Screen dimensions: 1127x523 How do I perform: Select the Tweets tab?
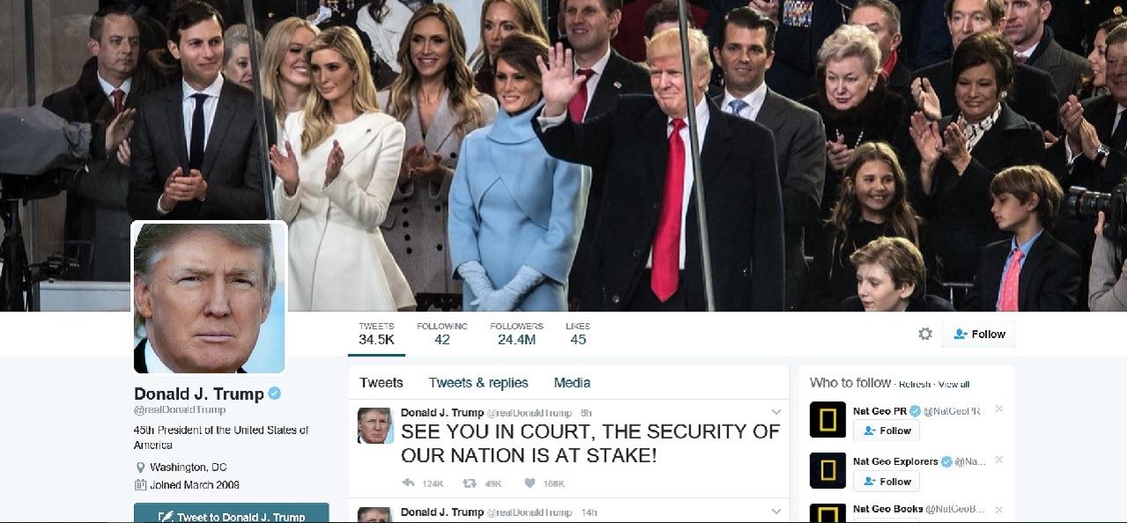click(x=381, y=382)
